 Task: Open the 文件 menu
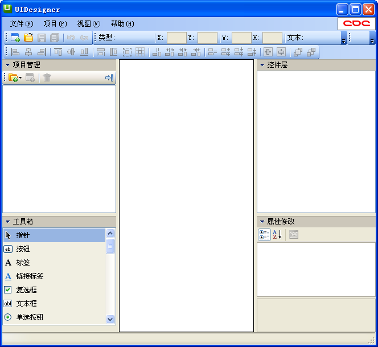(21, 24)
